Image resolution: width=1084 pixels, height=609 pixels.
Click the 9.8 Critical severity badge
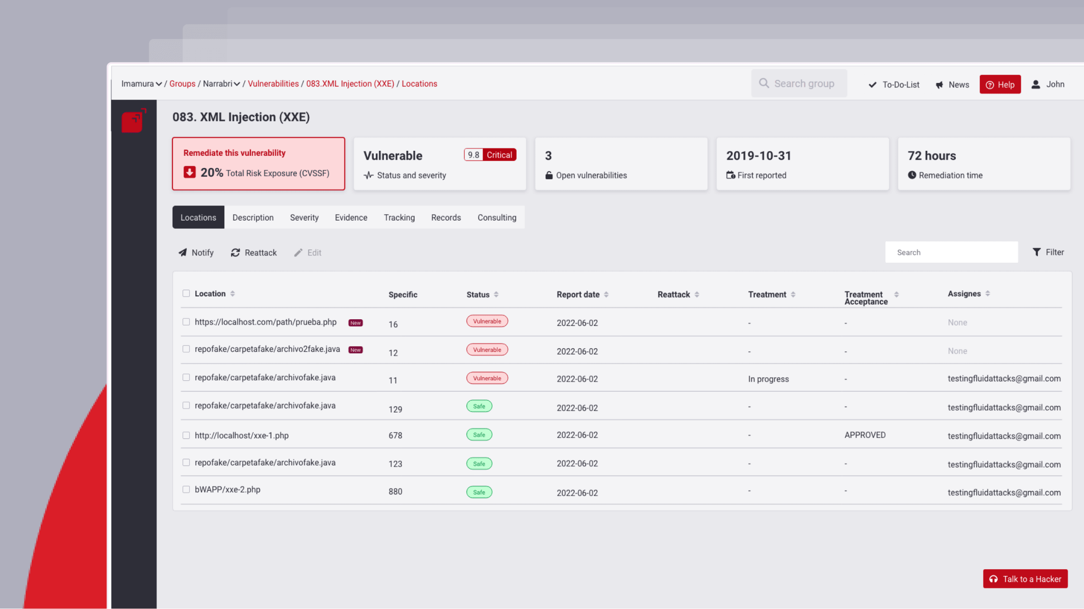coord(490,155)
